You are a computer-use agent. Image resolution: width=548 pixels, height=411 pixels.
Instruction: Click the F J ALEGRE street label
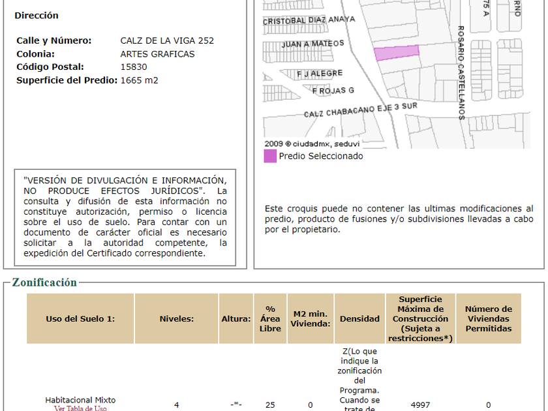tap(320, 74)
